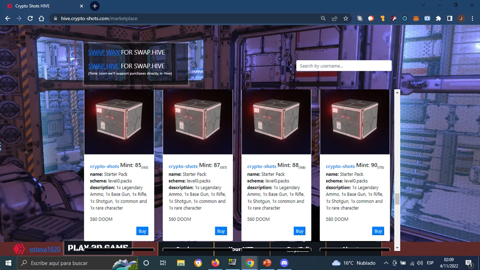Open the Windows Start menu
The height and width of the screenshot is (270, 480).
click(x=9, y=263)
